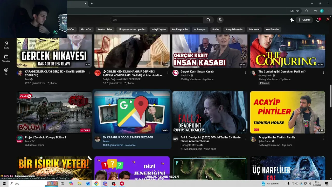Open options menu for Acayip Pintiler video
The image size is (332, 187).
point(323,138)
